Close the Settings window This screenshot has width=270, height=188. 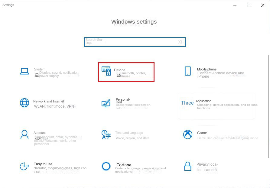point(263,5)
